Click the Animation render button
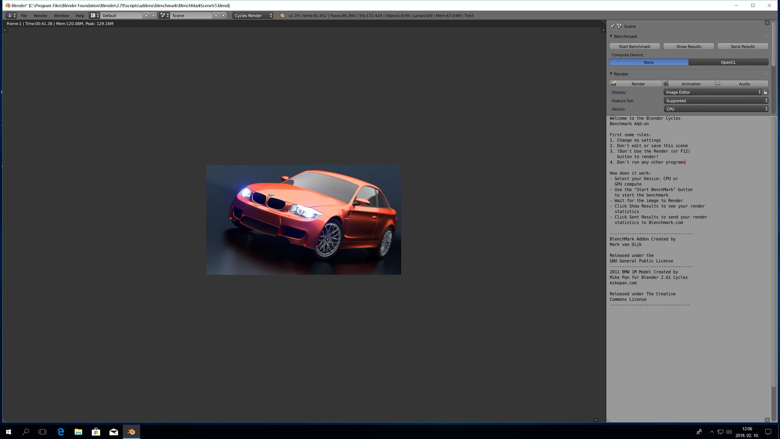 click(x=688, y=84)
